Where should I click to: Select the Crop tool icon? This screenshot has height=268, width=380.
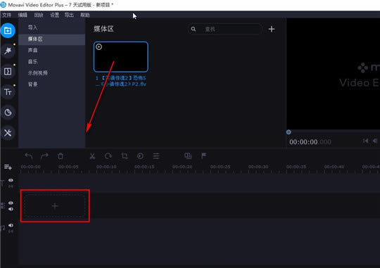pos(125,156)
